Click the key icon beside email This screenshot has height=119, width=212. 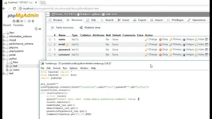tap(67, 45)
